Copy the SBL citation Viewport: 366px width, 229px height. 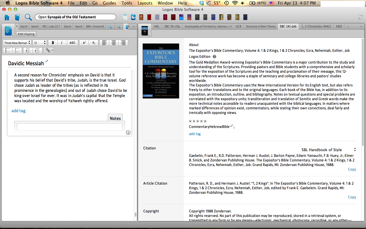pyautogui.click(x=352, y=169)
